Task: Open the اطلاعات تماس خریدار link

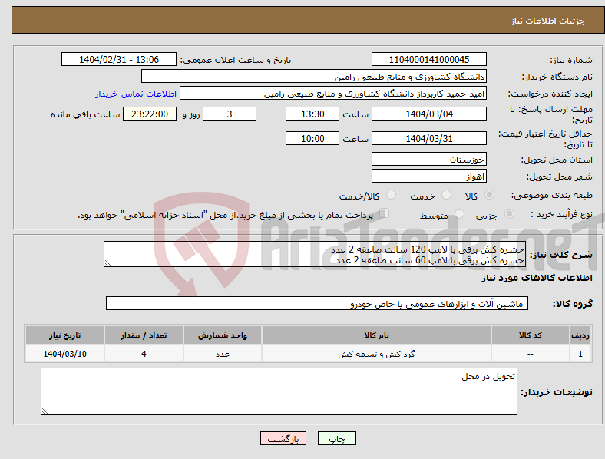Action: 136,94
